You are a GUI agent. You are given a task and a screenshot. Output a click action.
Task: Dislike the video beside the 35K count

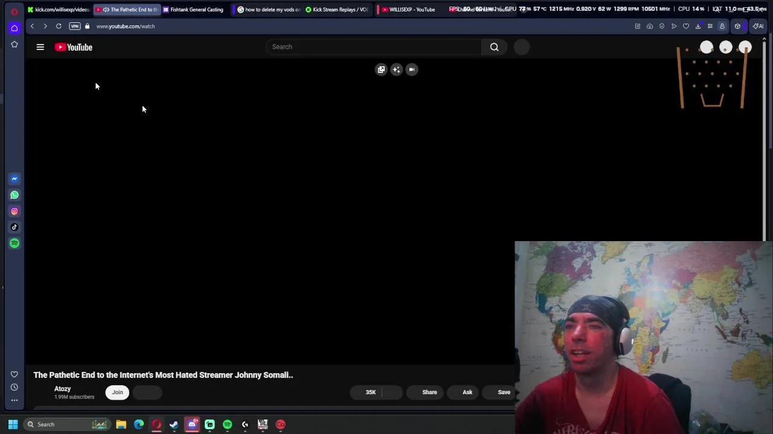pyautogui.click(x=393, y=392)
